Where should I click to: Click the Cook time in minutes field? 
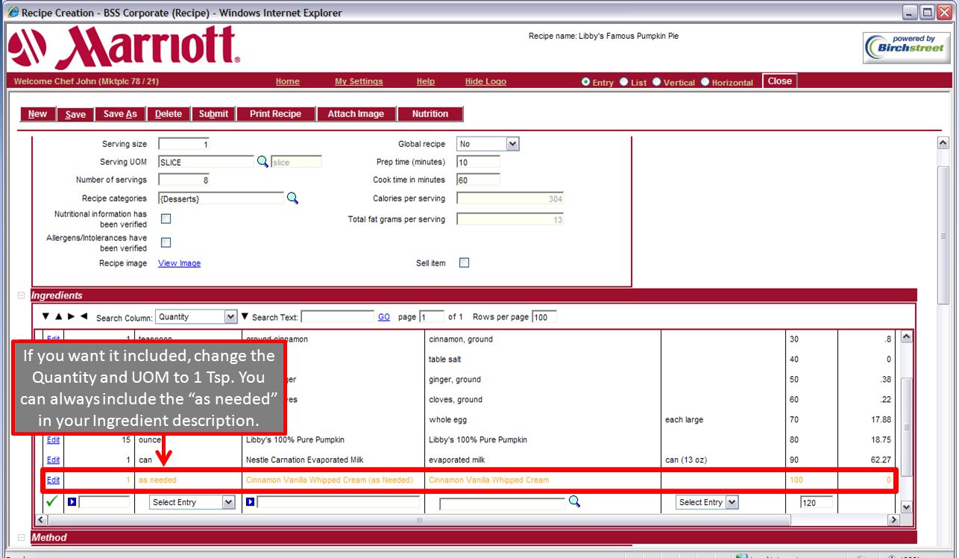(x=478, y=180)
